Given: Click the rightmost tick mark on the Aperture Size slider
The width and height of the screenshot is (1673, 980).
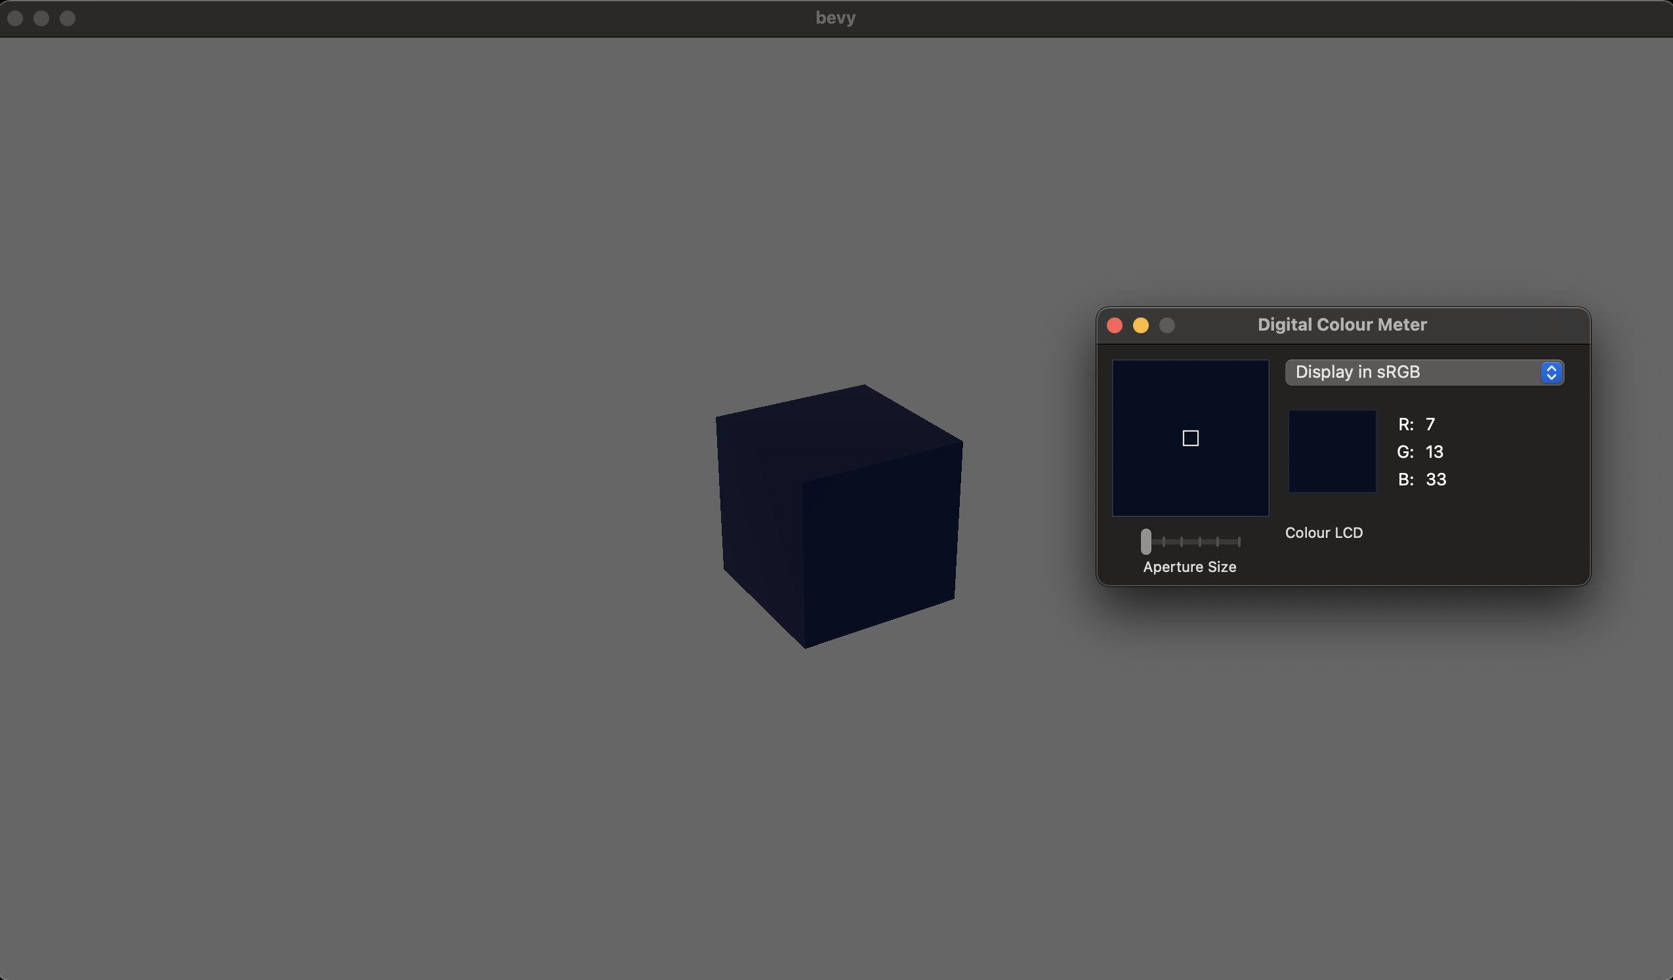Looking at the screenshot, I should [1239, 541].
